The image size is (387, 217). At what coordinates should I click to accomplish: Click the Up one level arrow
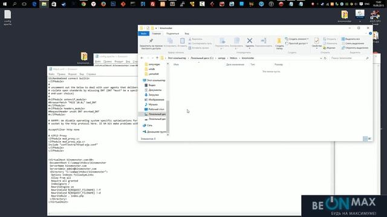coord(157,58)
